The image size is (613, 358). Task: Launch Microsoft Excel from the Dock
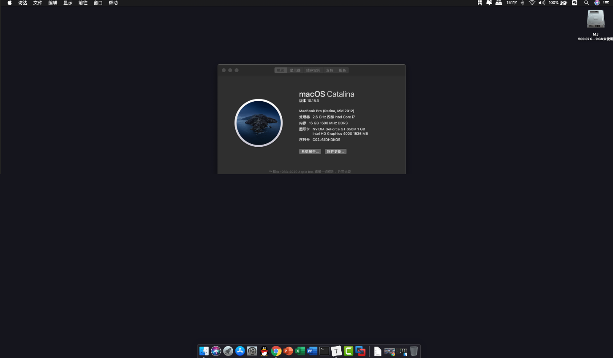300,351
